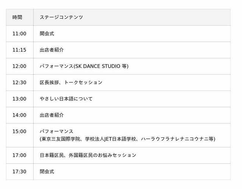Click the やさしい日本語について entry
This screenshot has width=242, height=189.
coord(66,99)
